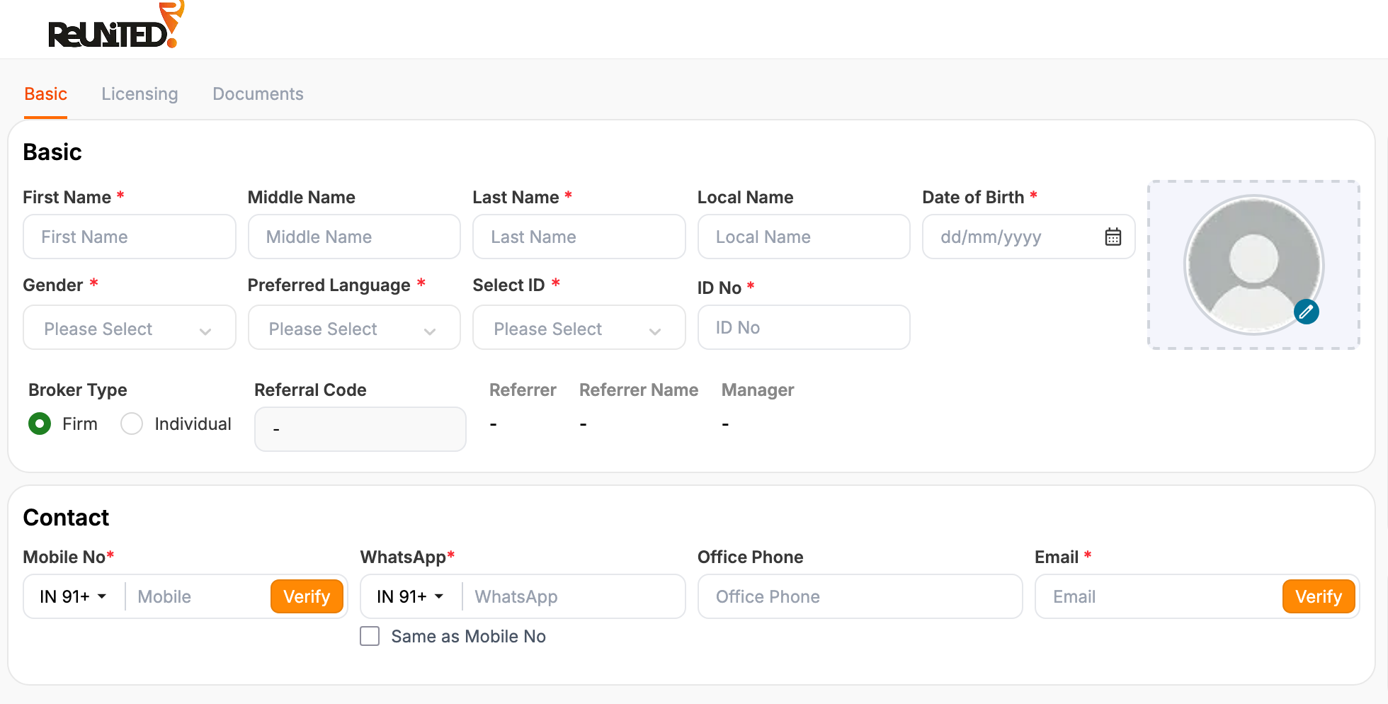Open the Select ID dropdown
Image resolution: width=1388 pixels, height=704 pixels.
click(579, 328)
